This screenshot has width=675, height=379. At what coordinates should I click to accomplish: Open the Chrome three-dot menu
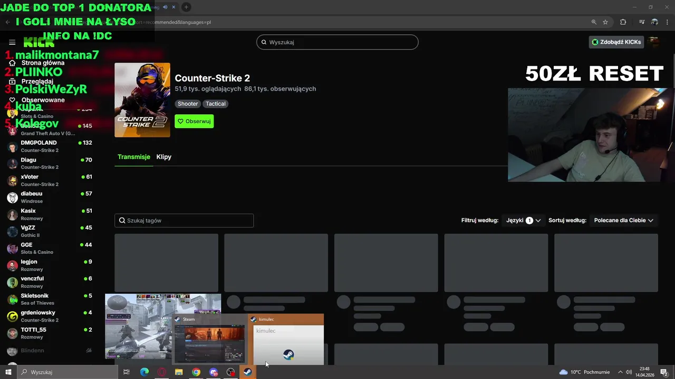pos(666,22)
